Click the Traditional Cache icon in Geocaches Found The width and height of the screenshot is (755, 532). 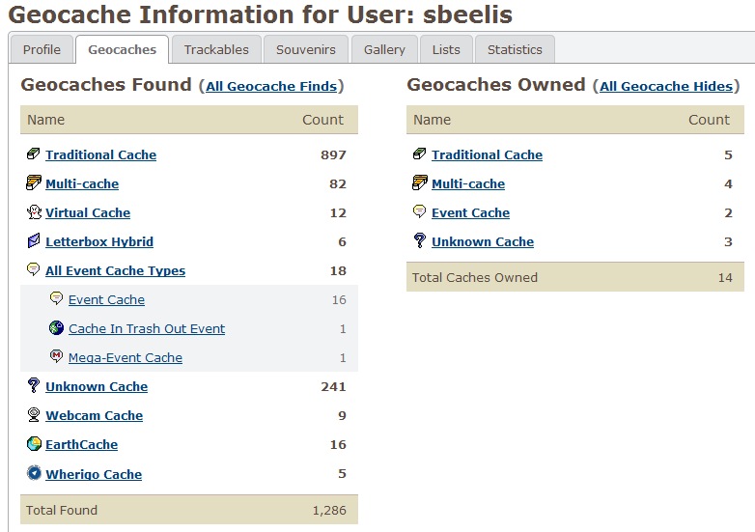[x=34, y=154]
